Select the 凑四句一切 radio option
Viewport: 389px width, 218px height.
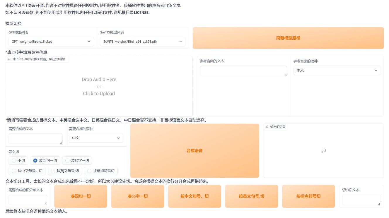(x=35, y=160)
